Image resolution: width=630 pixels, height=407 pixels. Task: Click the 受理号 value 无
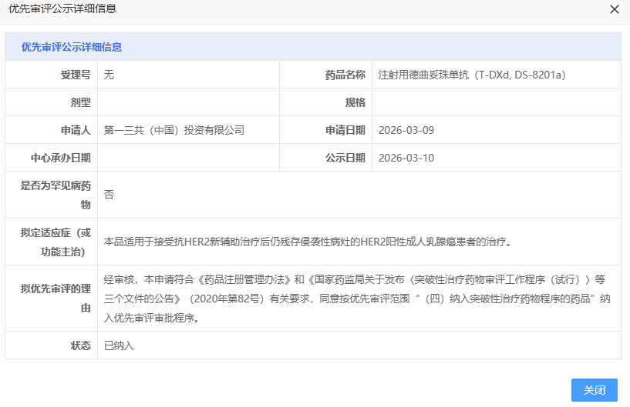109,75
